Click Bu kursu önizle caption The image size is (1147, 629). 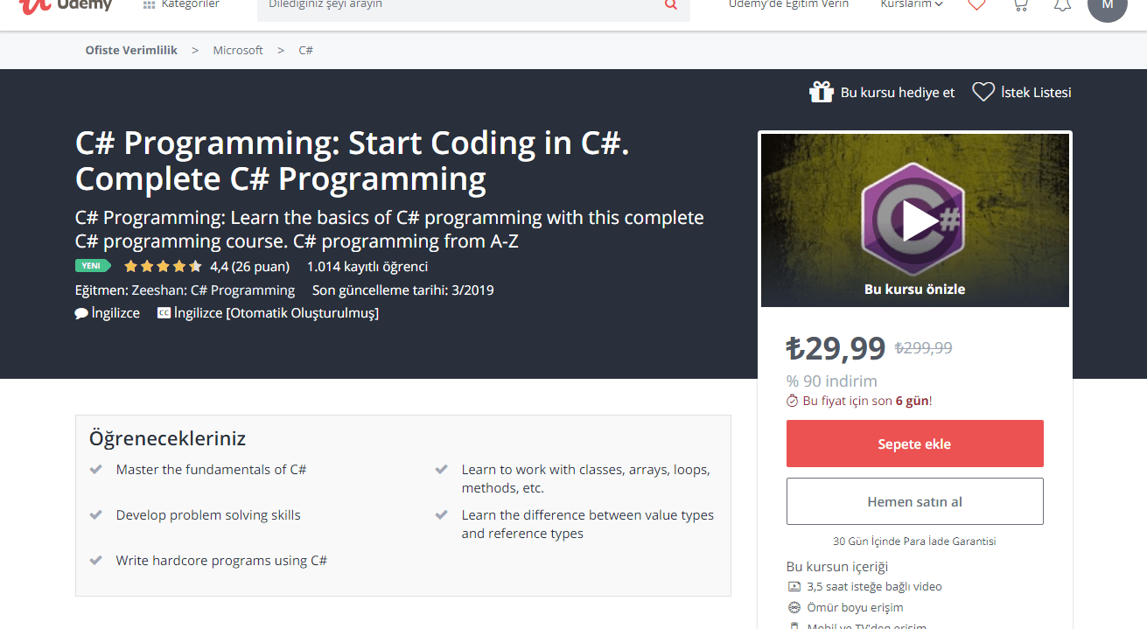(x=914, y=289)
